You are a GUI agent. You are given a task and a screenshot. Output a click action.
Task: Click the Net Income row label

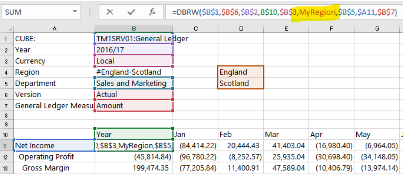54,146
